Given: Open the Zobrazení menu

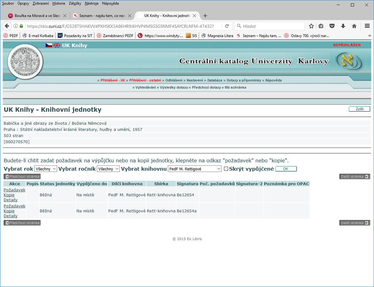Looking at the screenshot, I should pos(41,3).
